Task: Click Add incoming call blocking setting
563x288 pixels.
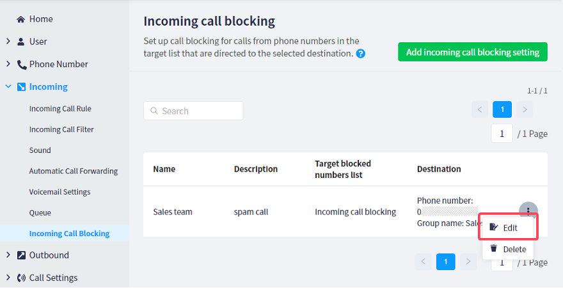Action: pyautogui.click(x=473, y=52)
